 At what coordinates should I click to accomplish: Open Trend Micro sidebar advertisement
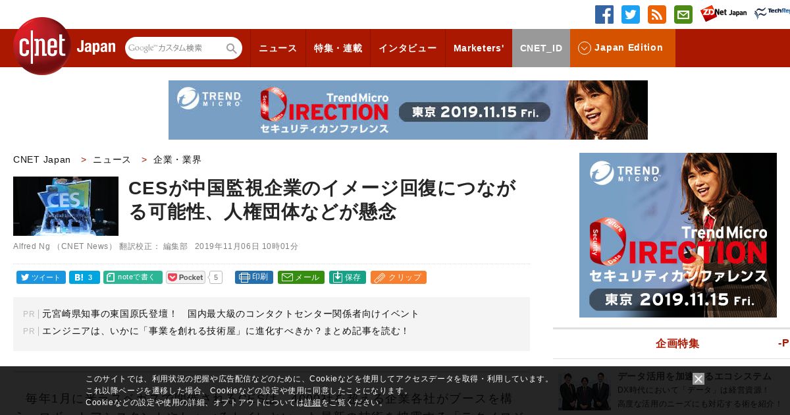pos(678,235)
